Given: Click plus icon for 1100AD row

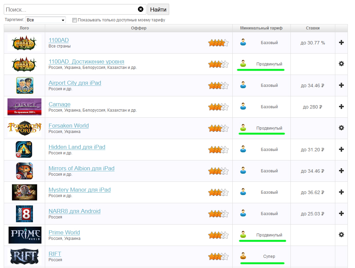Looking at the screenshot, I should [341, 42].
